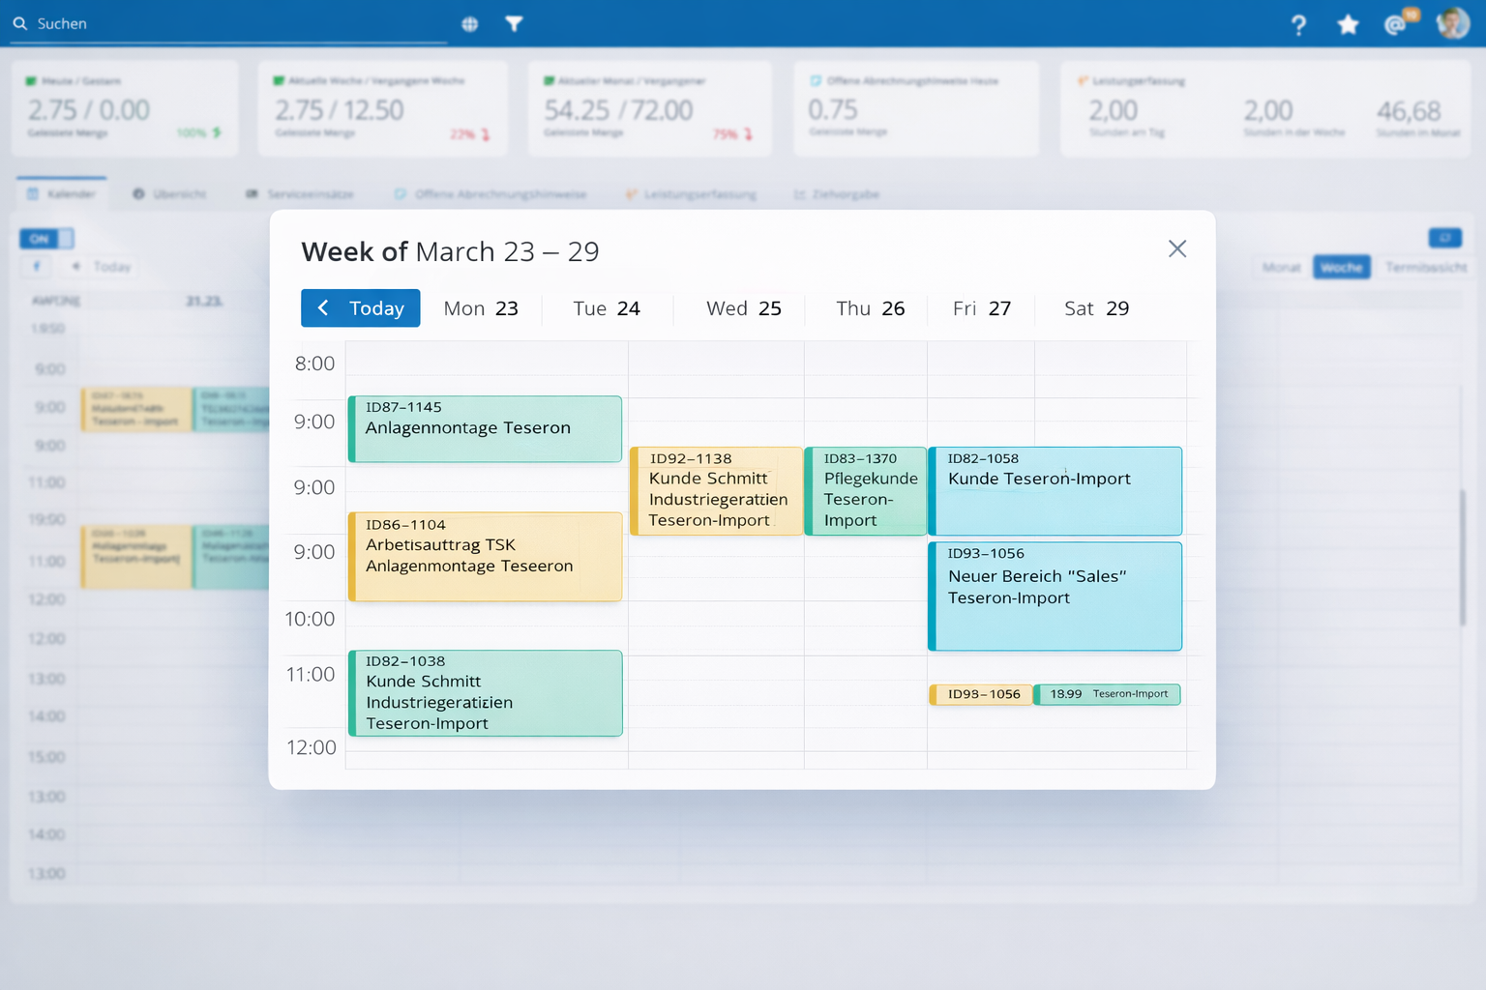Select the Mon 23 day column
The height and width of the screenshot is (990, 1486).
(481, 308)
